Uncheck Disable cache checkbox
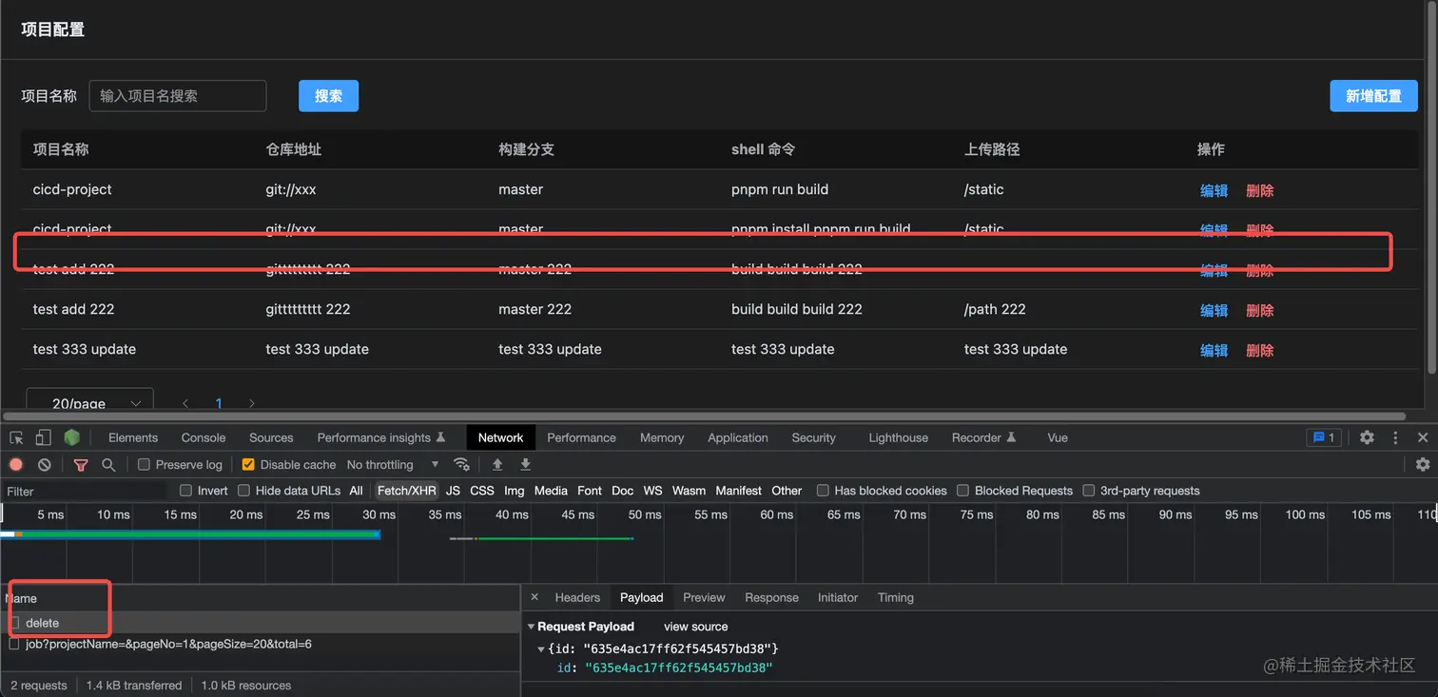The width and height of the screenshot is (1438, 697). (x=248, y=464)
